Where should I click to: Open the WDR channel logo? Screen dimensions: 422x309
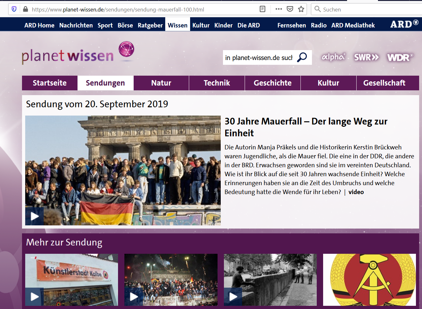click(400, 57)
